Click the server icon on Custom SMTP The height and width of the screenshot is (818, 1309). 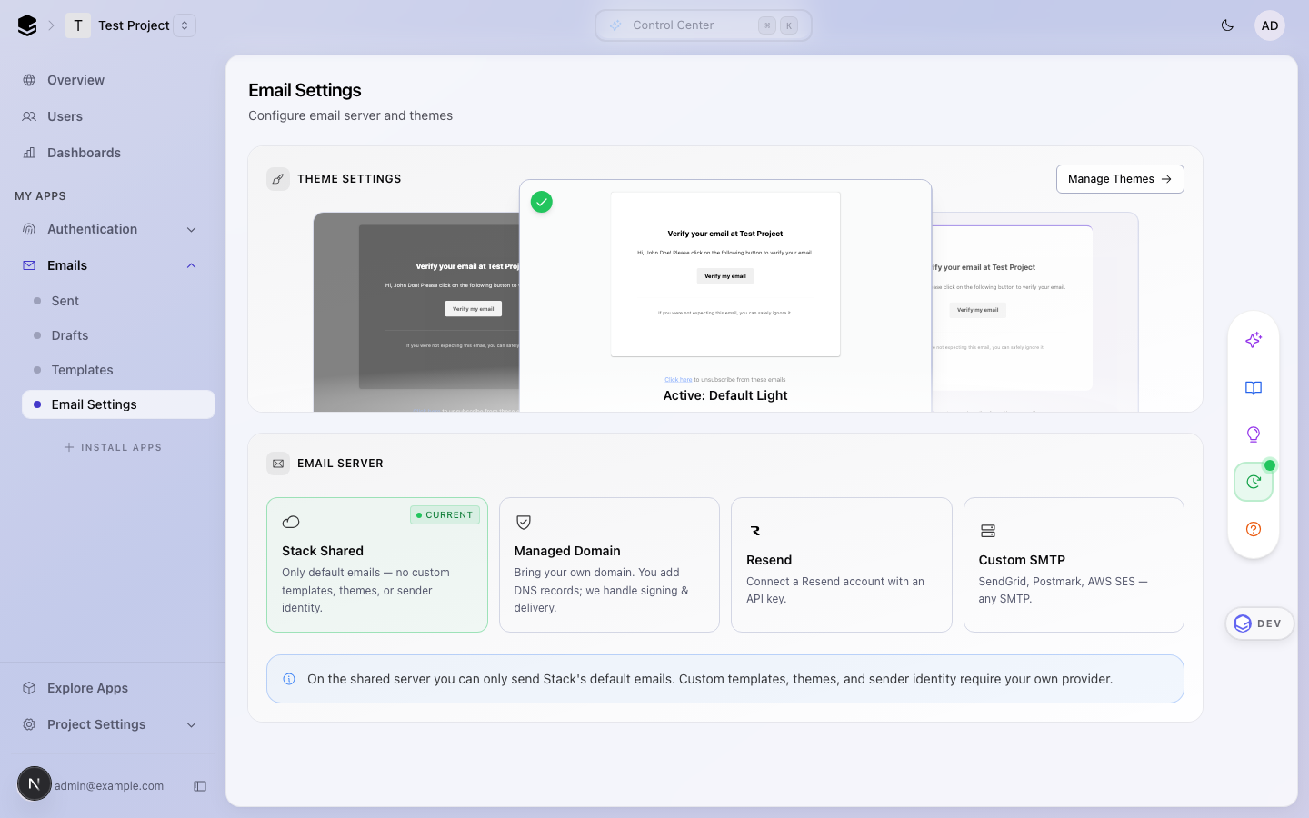pyautogui.click(x=988, y=531)
